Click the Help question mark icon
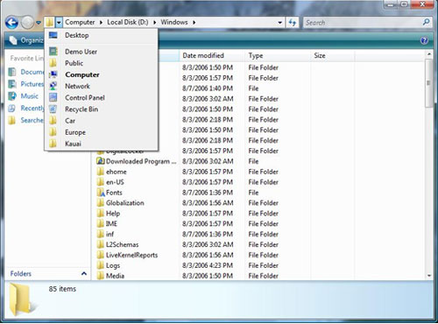This screenshot has width=438, height=324. tap(424, 40)
